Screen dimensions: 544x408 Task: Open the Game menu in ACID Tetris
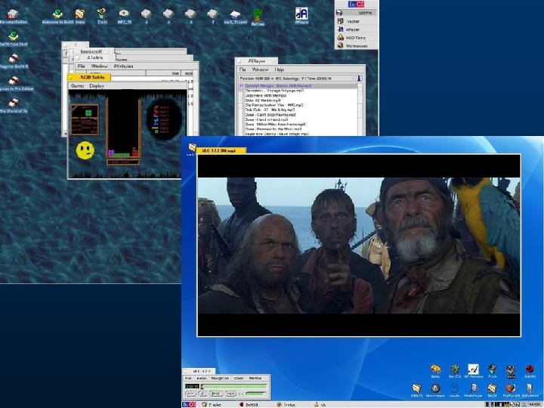pos(77,85)
